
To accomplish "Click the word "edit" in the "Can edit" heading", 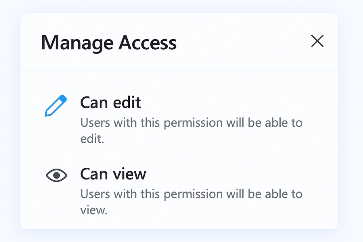I will pyautogui.click(x=126, y=103).
